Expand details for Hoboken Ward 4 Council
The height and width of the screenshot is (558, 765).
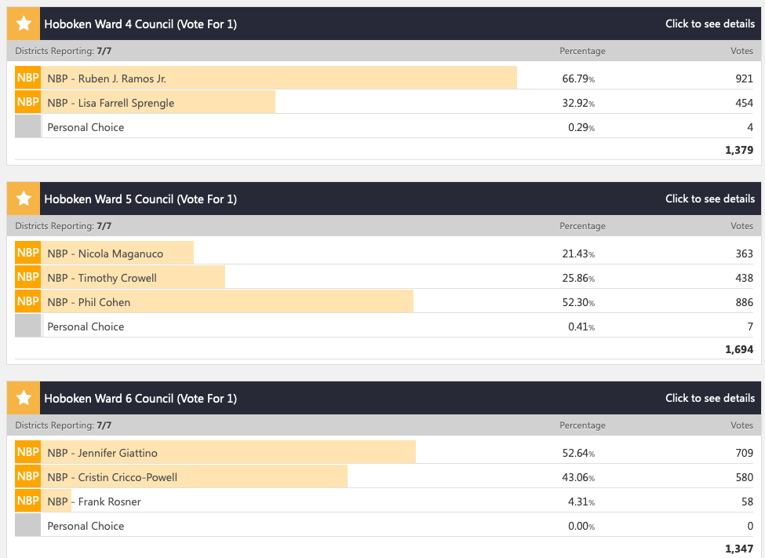click(709, 24)
